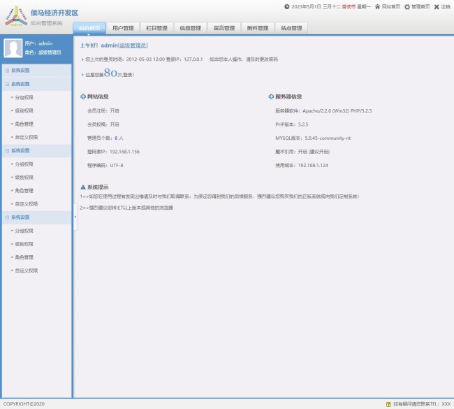Click the admin avatar picture
Screen dimensions: 454x409
click(x=13, y=48)
